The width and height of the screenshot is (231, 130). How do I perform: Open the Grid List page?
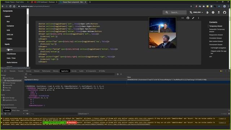tap(10, 35)
